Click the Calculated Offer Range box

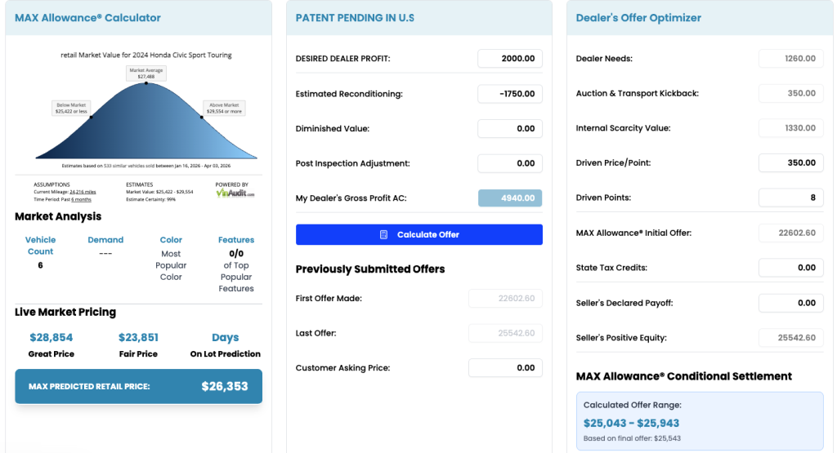point(700,421)
